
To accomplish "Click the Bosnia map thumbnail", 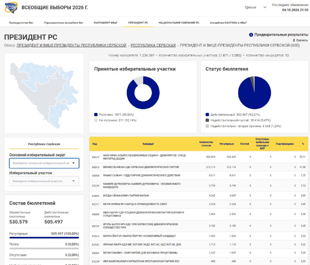I will coord(44,95).
